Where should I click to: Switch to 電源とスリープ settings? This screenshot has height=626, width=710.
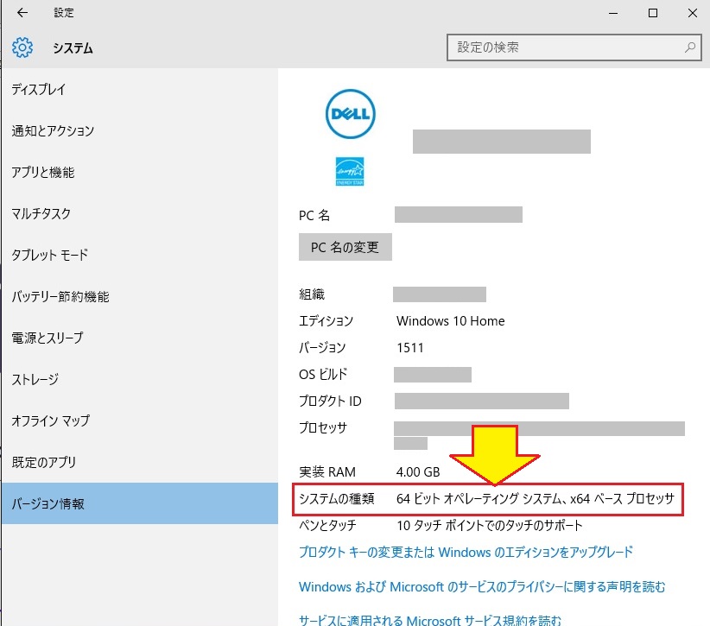click(48, 338)
